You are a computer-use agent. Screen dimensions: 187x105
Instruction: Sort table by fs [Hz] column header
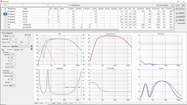tap(121, 9)
